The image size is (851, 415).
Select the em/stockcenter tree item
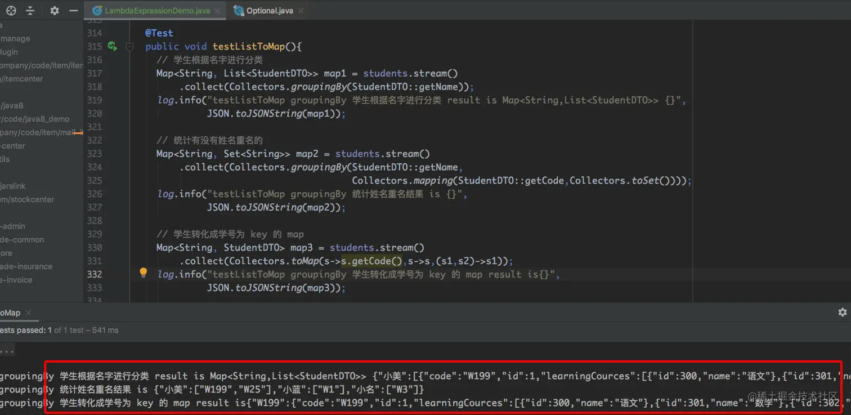(27, 199)
